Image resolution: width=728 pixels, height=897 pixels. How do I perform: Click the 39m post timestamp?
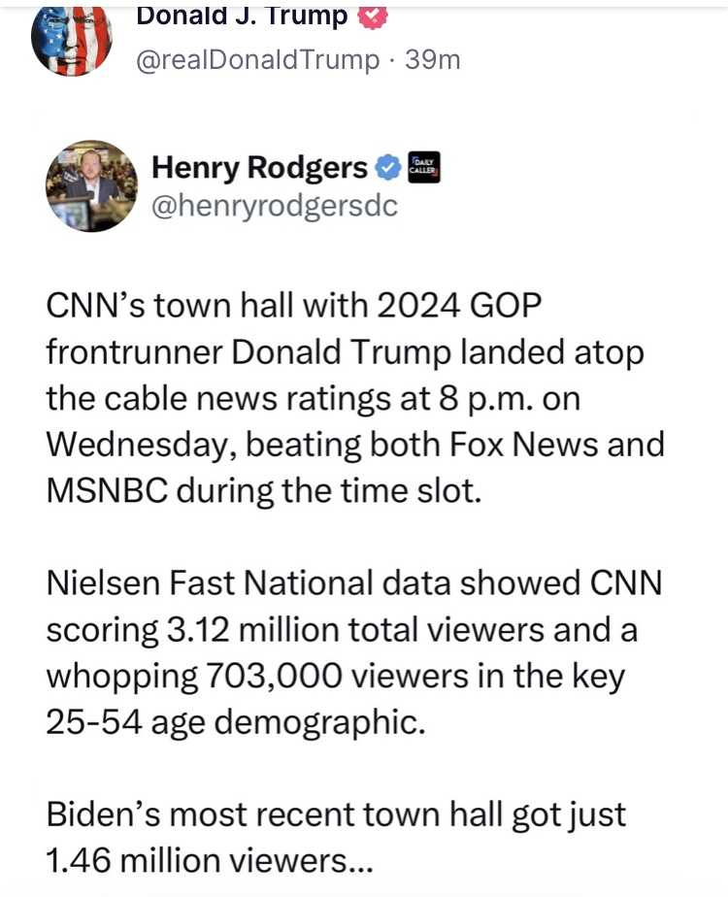[433, 59]
